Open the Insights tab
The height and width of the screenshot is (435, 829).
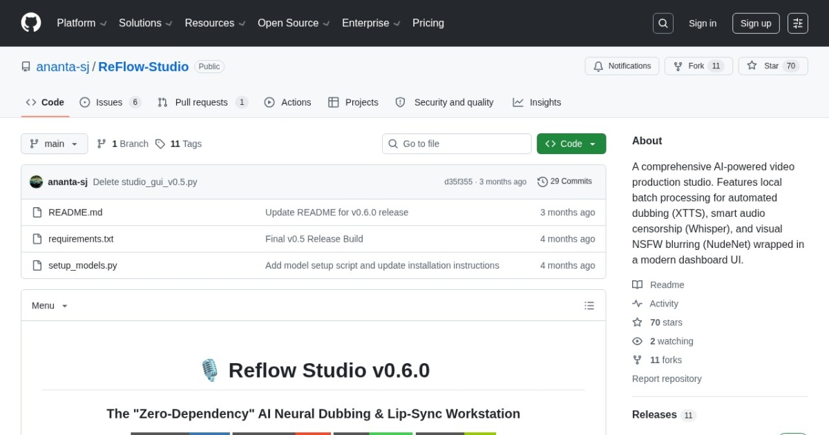[x=537, y=102]
